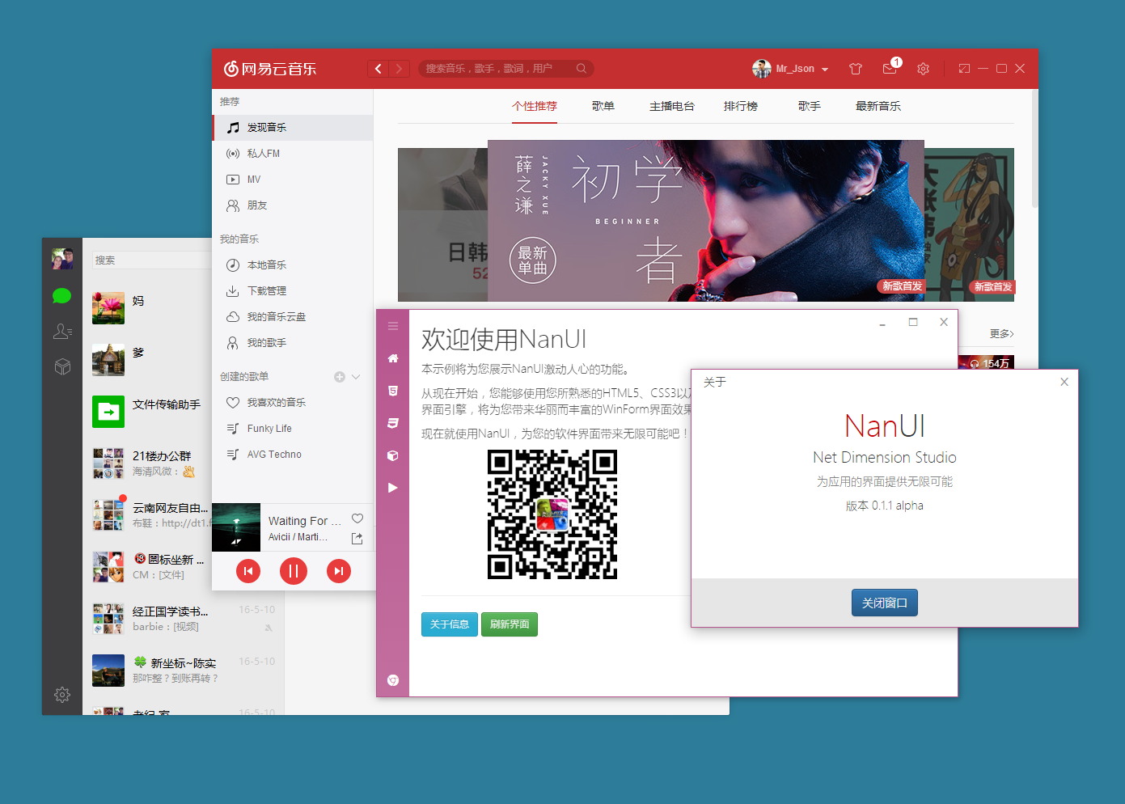Collapse the 创建的歌单 playlist section
The image size is (1125, 804).
pyautogui.click(x=356, y=377)
